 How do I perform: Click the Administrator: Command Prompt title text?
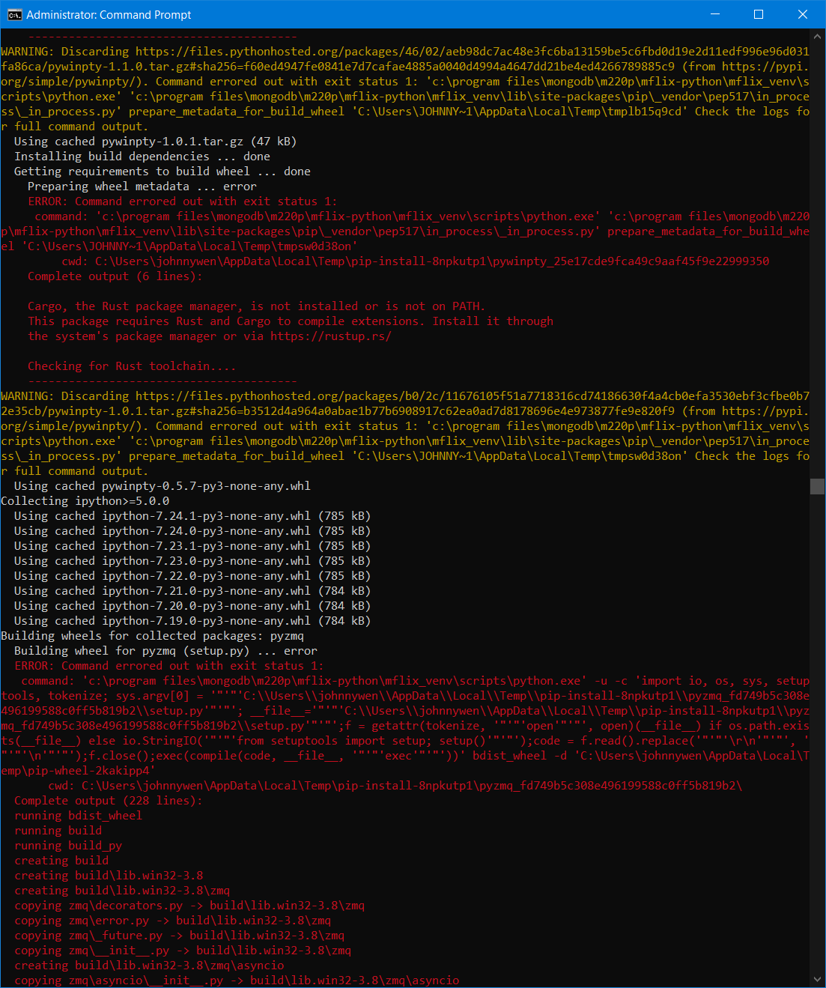coord(109,14)
